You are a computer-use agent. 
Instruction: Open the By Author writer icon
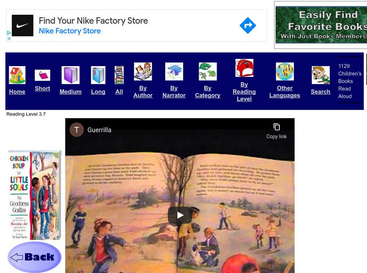[x=143, y=72]
